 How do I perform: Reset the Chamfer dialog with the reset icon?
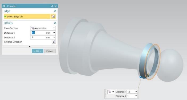pos(52,6)
